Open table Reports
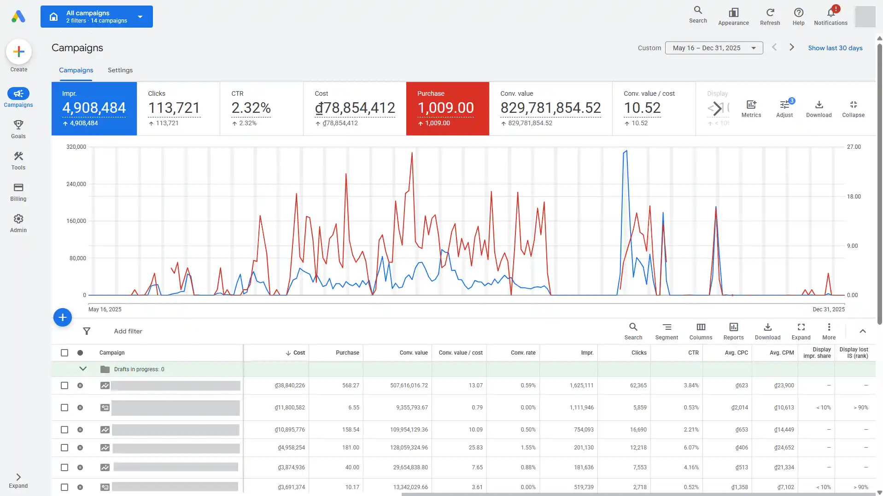Viewport: 883px width, 496px height. [x=733, y=331]
